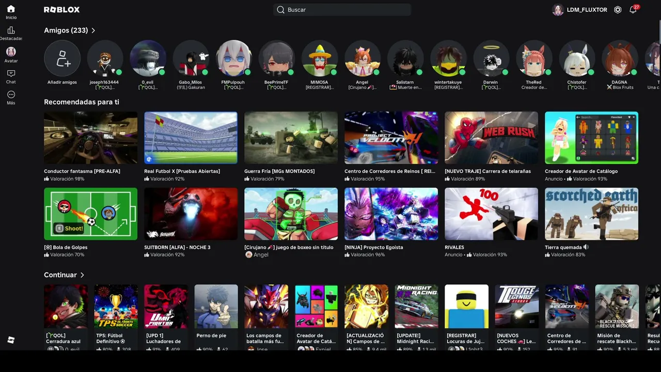
Task: Click the 'SUITBORN [ALFA] - NOCHE 3' title
Action: (178, 247)
